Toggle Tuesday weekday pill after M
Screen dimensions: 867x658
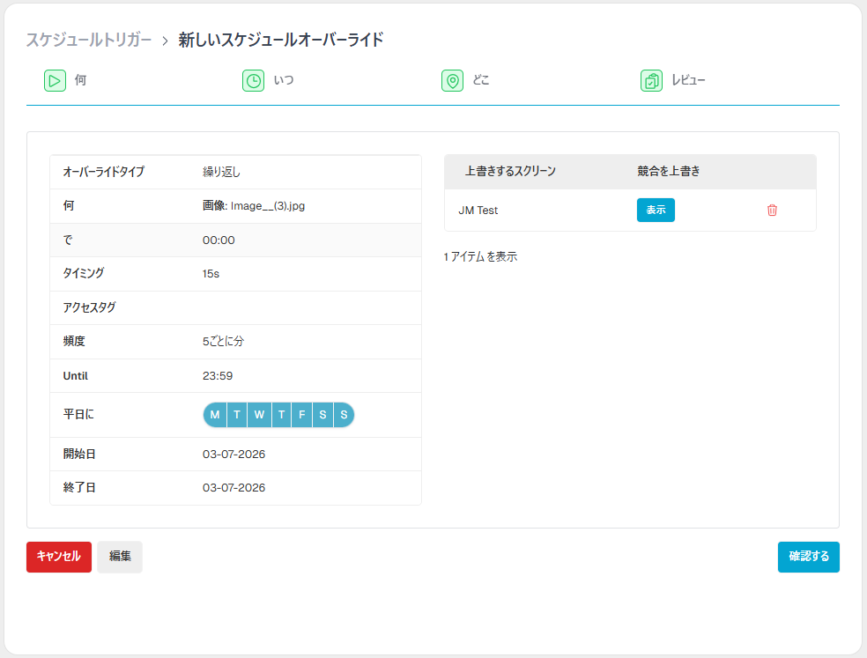coord(237,415)
